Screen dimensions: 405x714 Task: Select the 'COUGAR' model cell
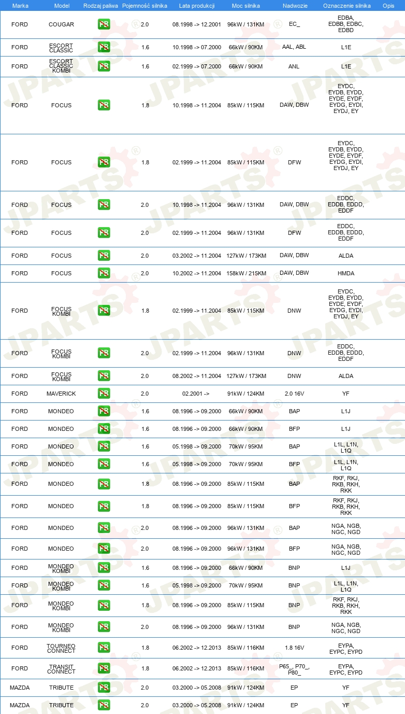coord(61,24)
